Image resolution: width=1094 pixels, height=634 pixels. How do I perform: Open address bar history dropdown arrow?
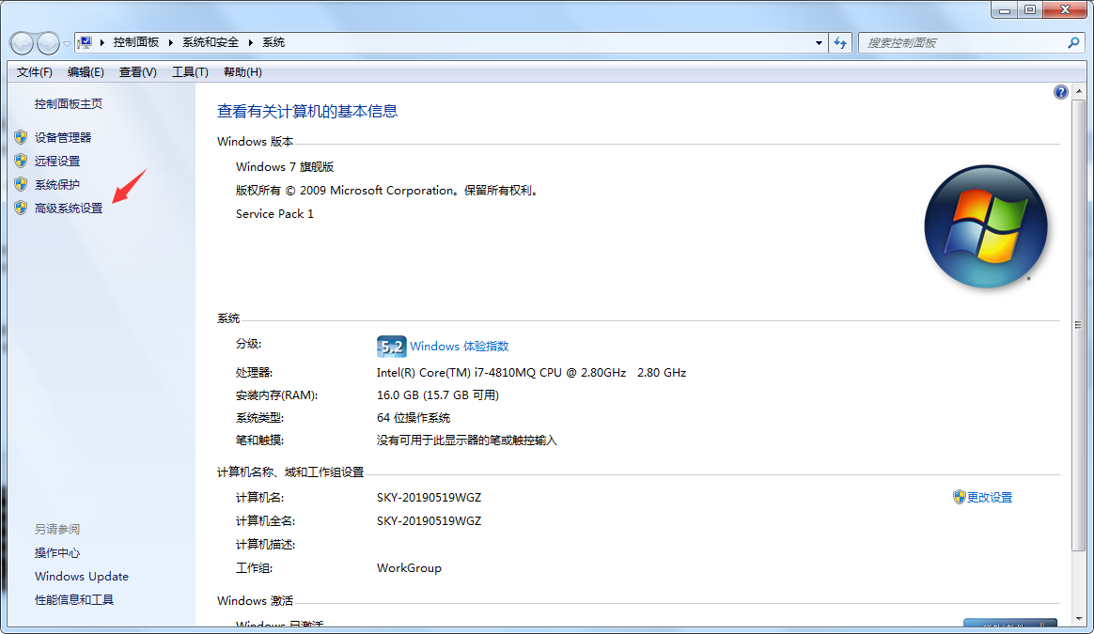820,43
